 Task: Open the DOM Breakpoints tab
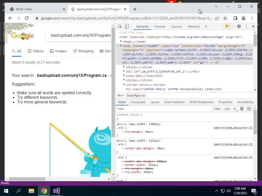tap(201, 102)
